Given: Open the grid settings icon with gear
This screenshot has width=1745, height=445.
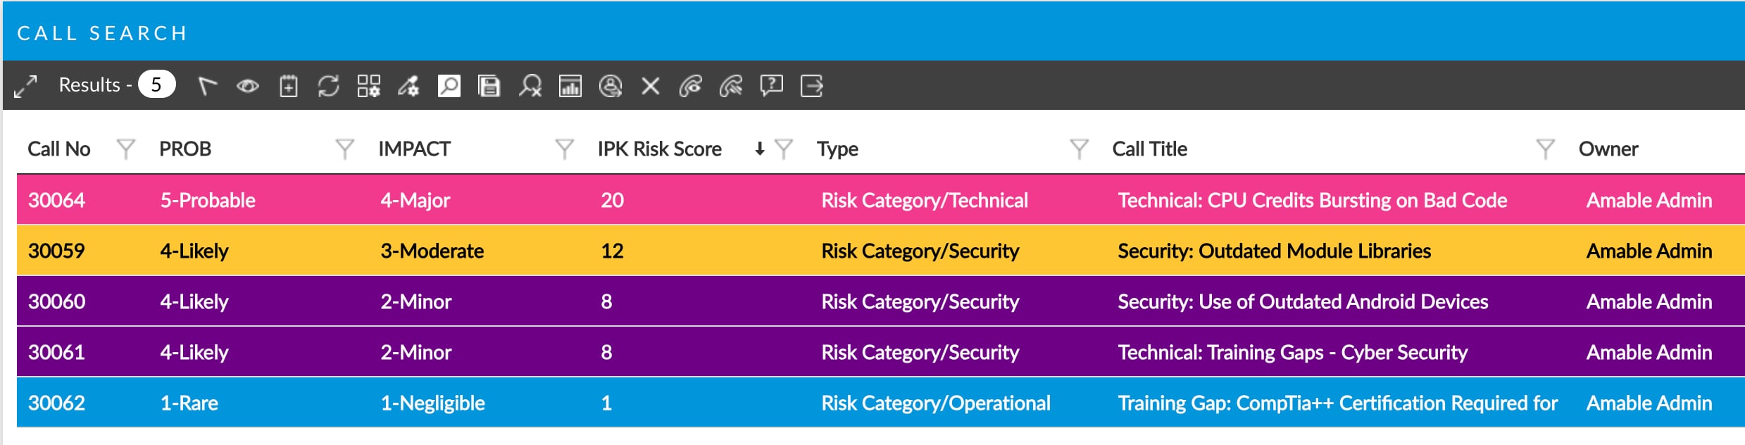Looking at the screenshot, I should (x=368, y=86).
